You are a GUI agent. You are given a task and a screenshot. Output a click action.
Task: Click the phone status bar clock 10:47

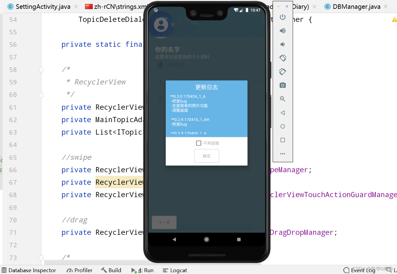(255, 10)
